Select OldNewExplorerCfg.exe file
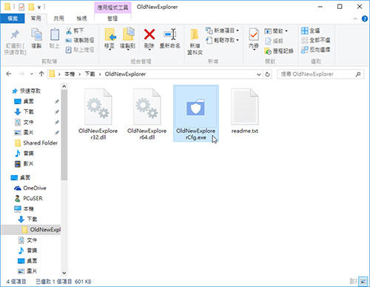Viewport: 370px width, 287px height. click(x=196, y=113)
